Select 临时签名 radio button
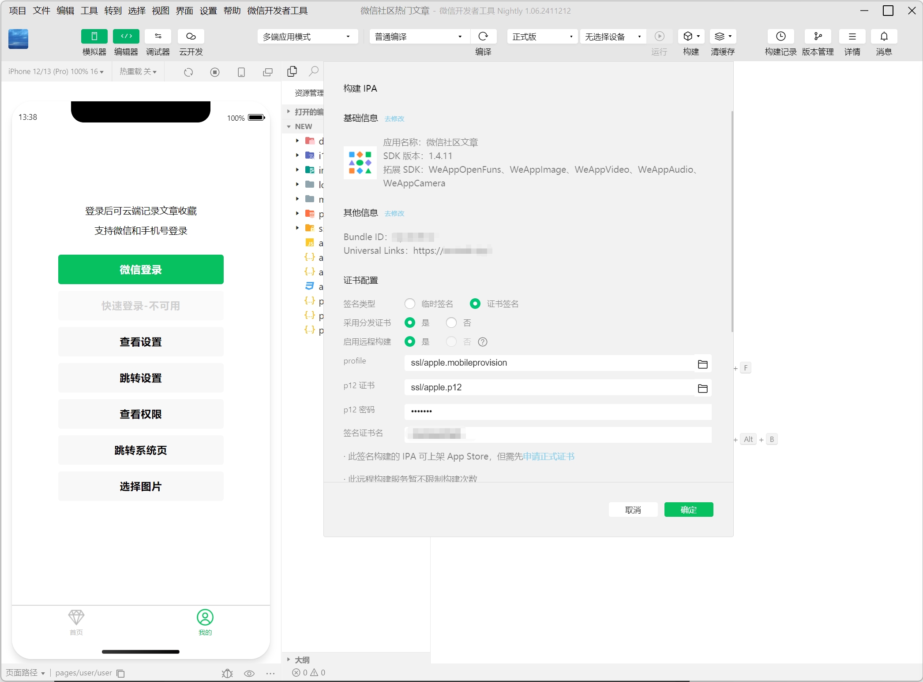The height and width of the screenshot is (682, 923). (x=410, y=304)
